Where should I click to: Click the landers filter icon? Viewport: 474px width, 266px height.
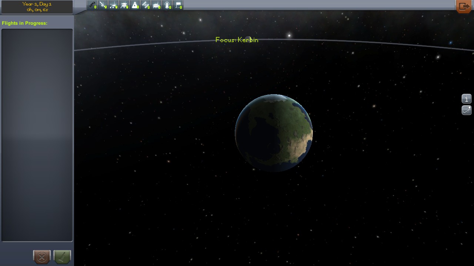tap(124, 5)
